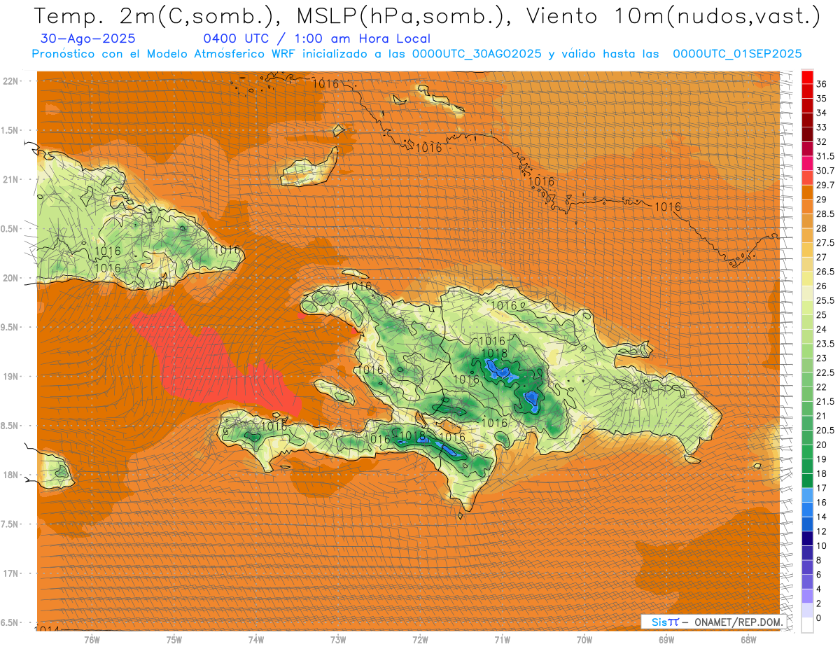840x649 pixels.
Task: Click the '0400 UTC / 1:00 am Hora Local' time
Action: (316, 39)
